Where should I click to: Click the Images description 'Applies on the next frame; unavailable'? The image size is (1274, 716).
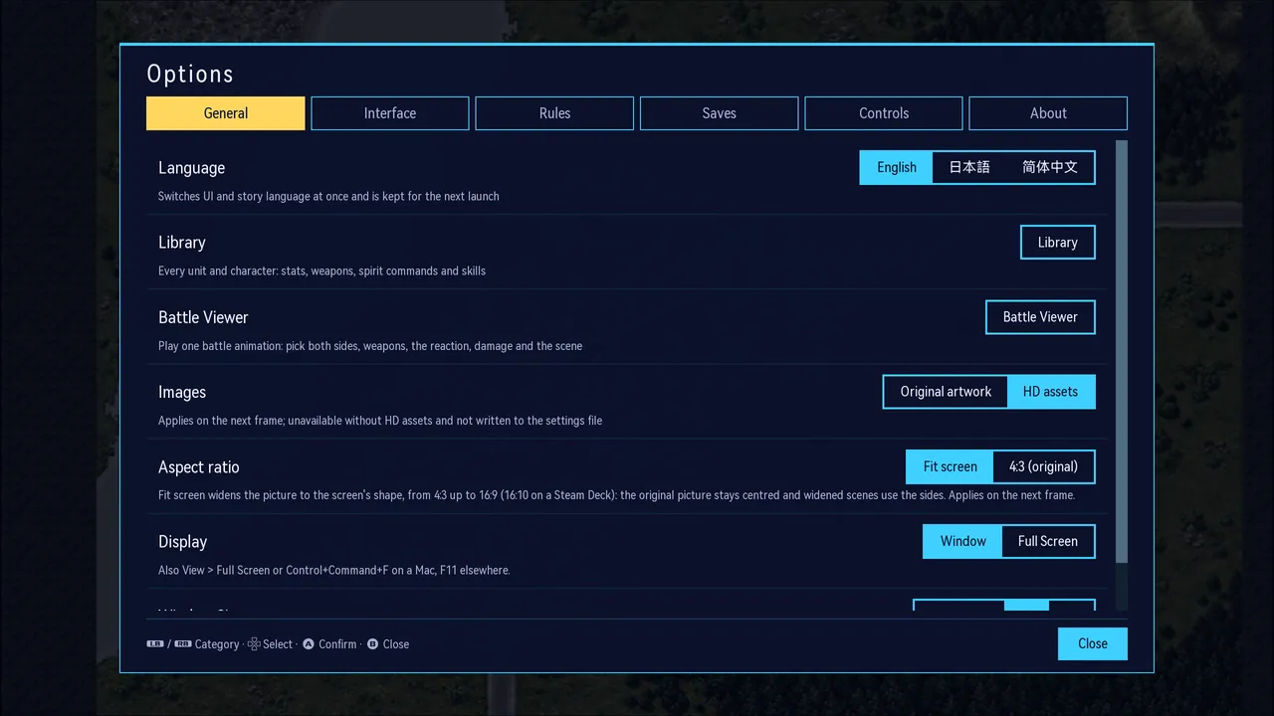tap(380, 421)
